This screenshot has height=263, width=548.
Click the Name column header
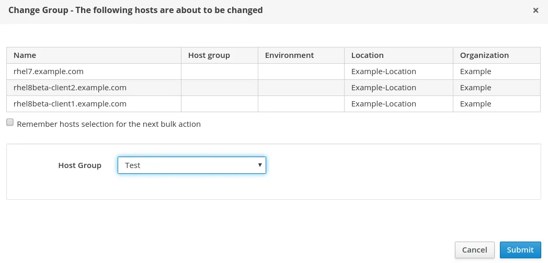pos(25,55)
